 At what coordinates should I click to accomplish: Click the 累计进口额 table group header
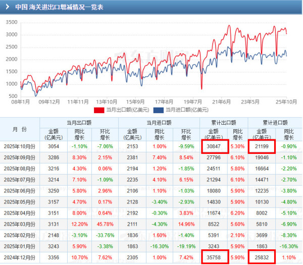tap(274, 122)
